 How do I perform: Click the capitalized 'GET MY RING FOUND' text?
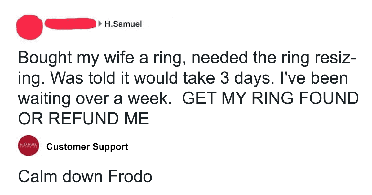tap(270, 99)
